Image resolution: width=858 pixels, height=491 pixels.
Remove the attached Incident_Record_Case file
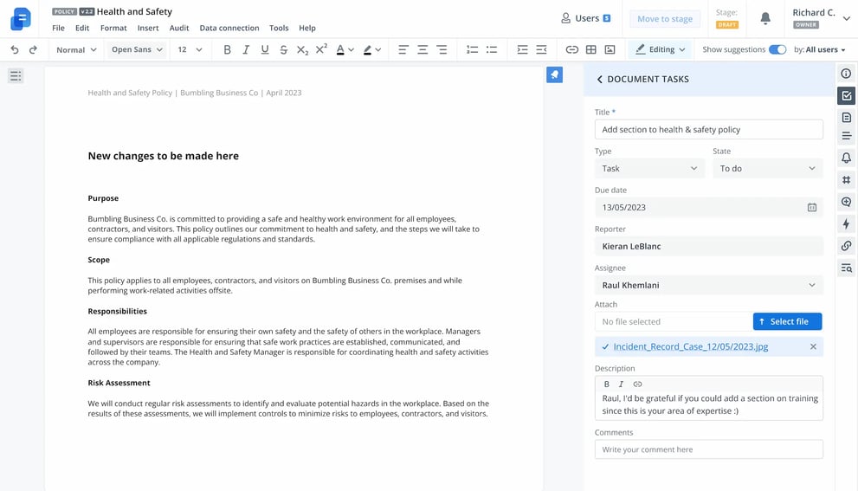[813, 346]
